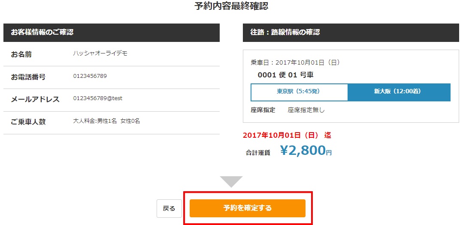The image size is (463, 225).
Task: Click the メールアドレス field label
Action: coord(35,99)
